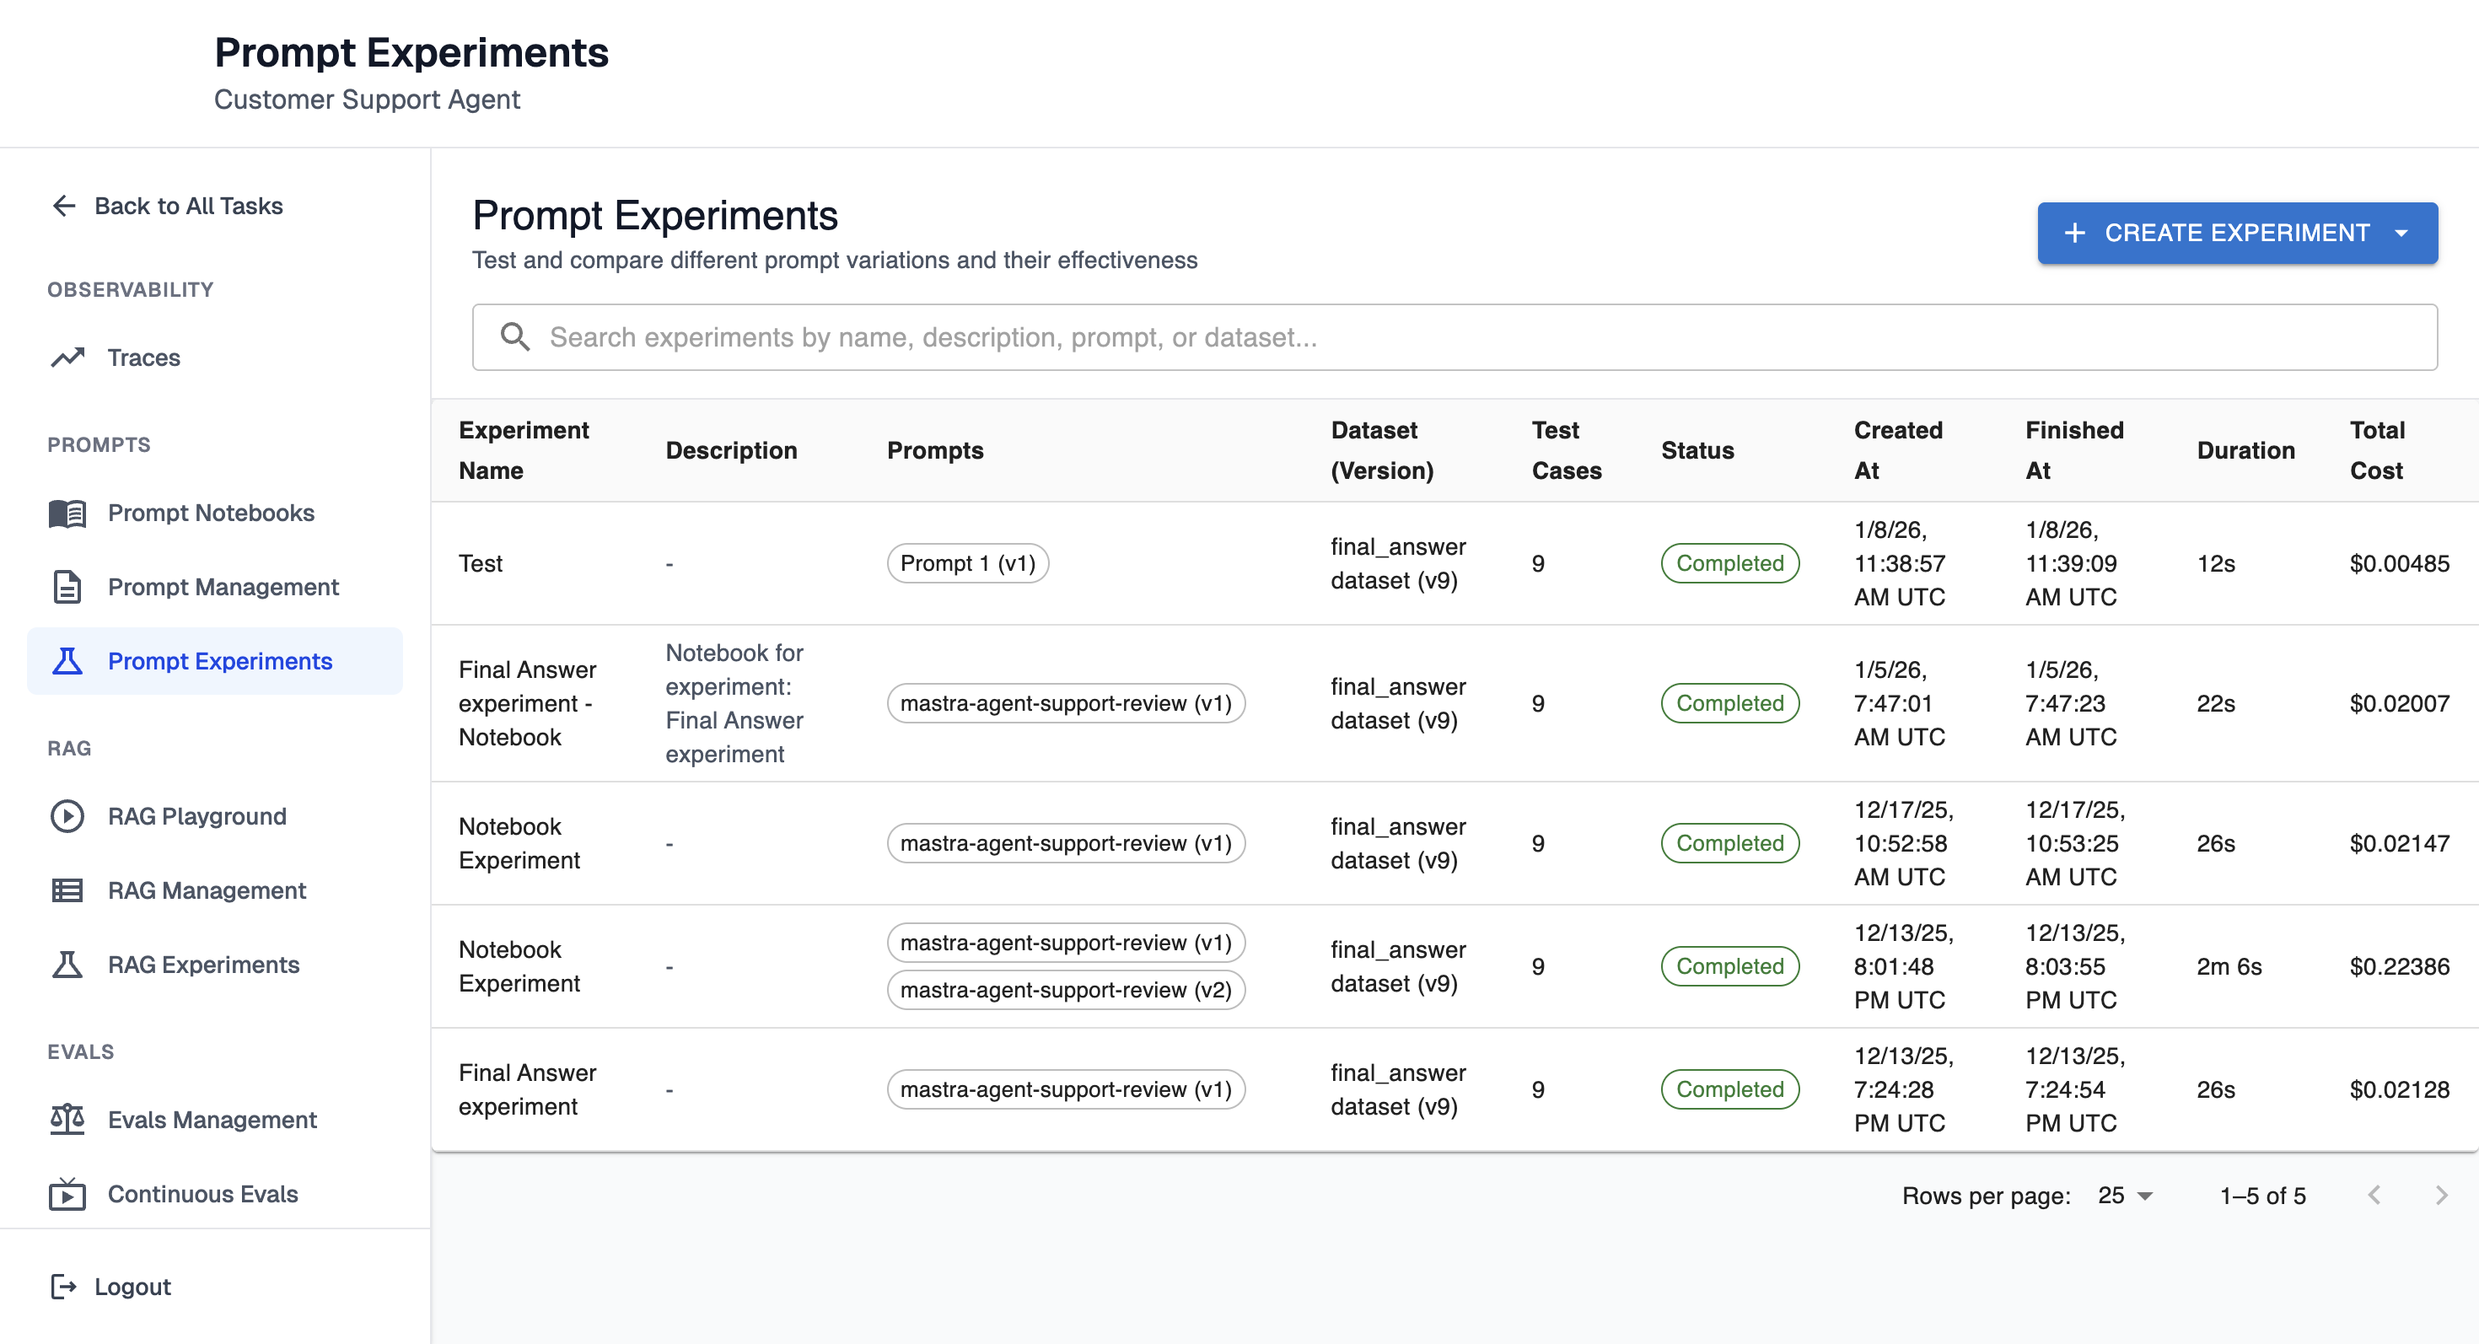Select Prompt Experiments in sidebar
The height and width of the screenshot is (1344, 2479).
click(x=219, y=661)
